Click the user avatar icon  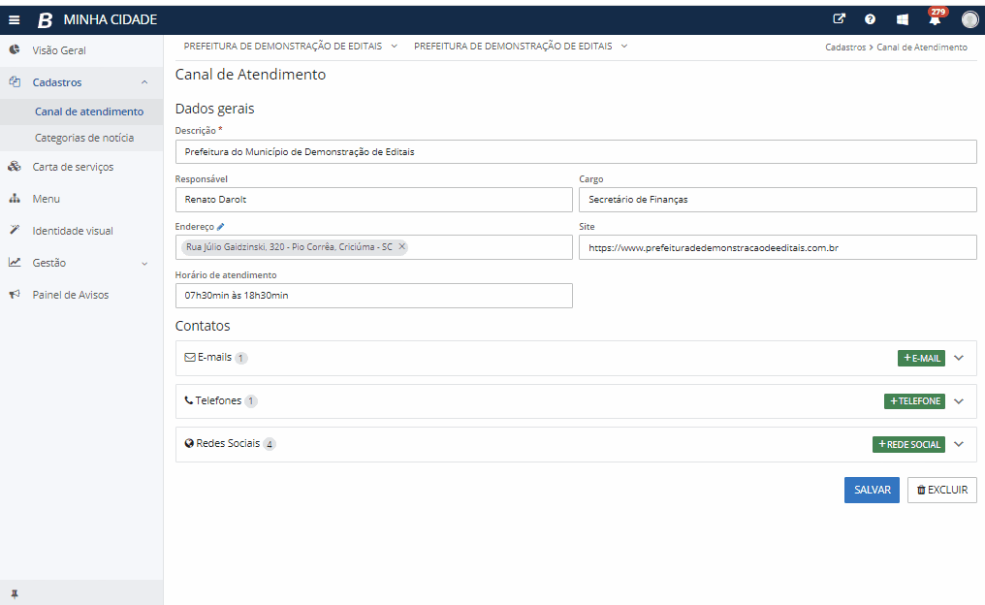969,19
